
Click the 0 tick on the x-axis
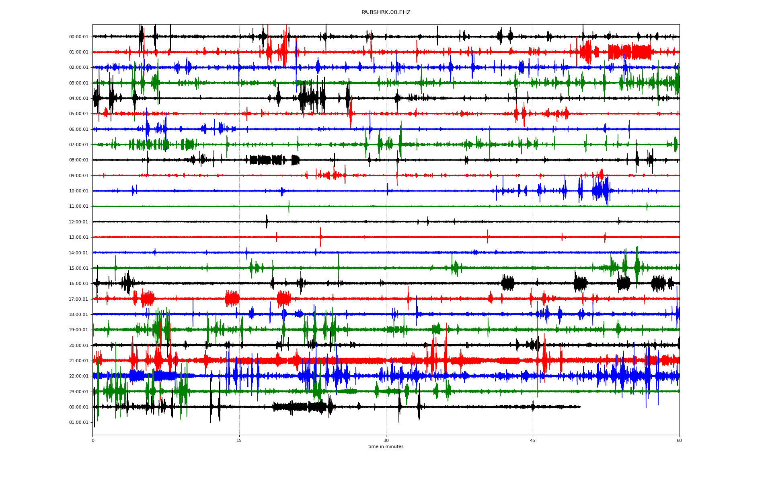(93, 440)
